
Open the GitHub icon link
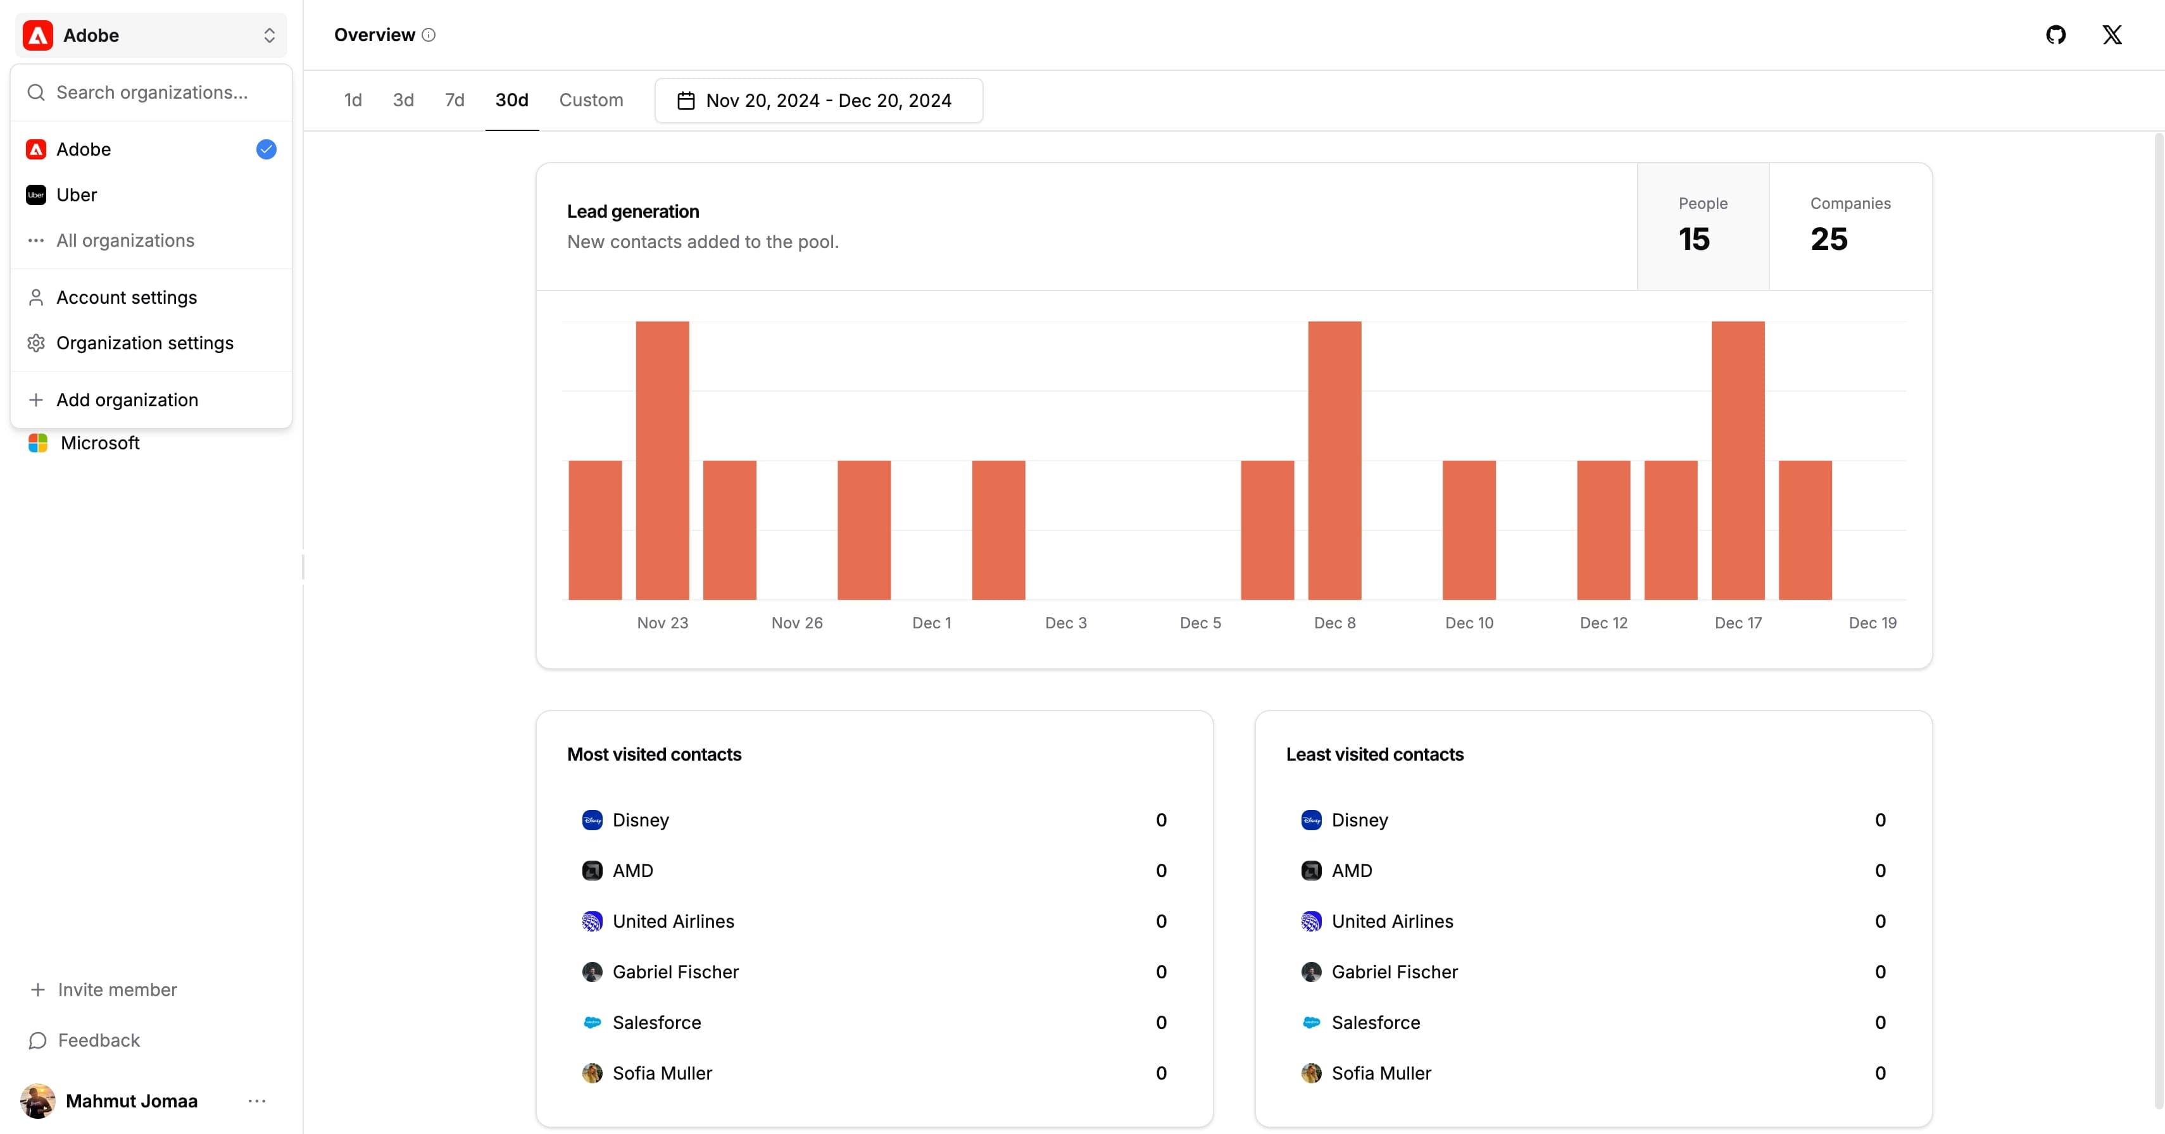[2055, 34]
